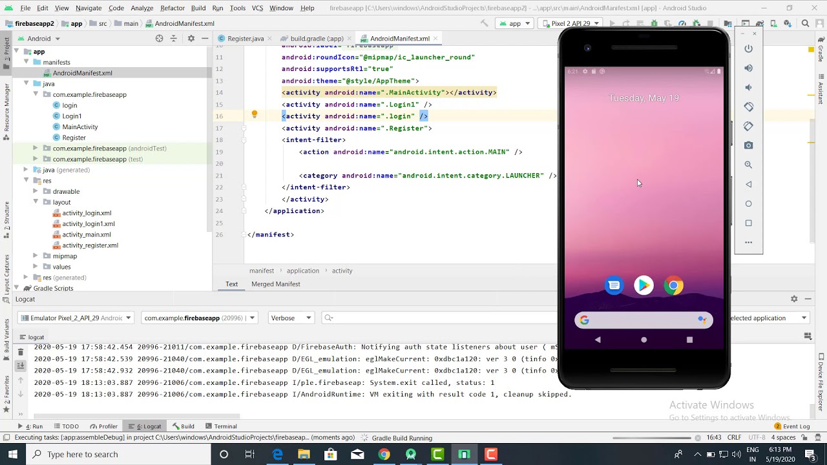Image resolution: width=827 pixels, height=465 pixels.
Task: Switch to Merged Manifest tab
Action: coord(275,284)
